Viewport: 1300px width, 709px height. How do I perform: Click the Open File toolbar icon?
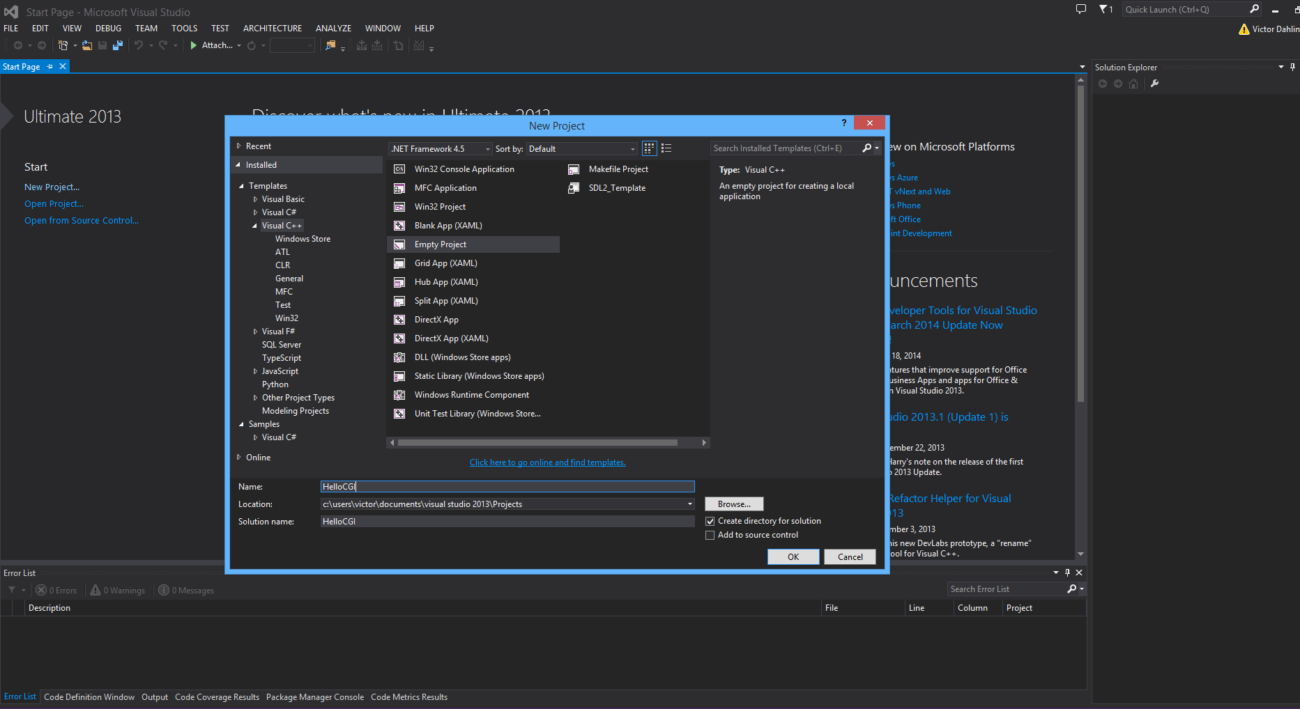[87, 45]
